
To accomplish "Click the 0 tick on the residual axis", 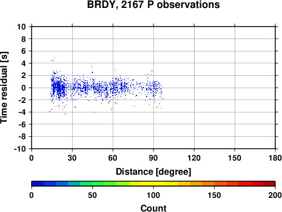I will pos(24,88).
